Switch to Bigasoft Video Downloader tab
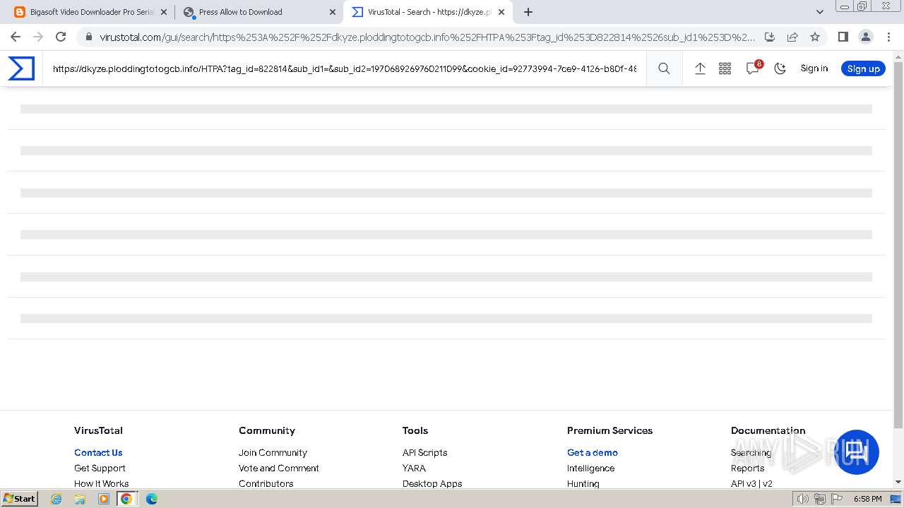This screenshot has height=508, width=904. 90,12
